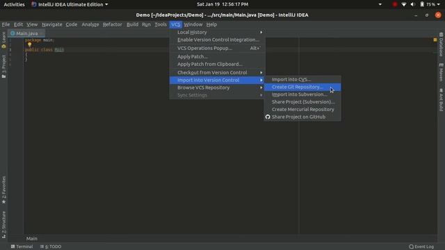This screenshot has height=250, width=445.
Task: Open the Ant Build tool window
Action: 441,100
